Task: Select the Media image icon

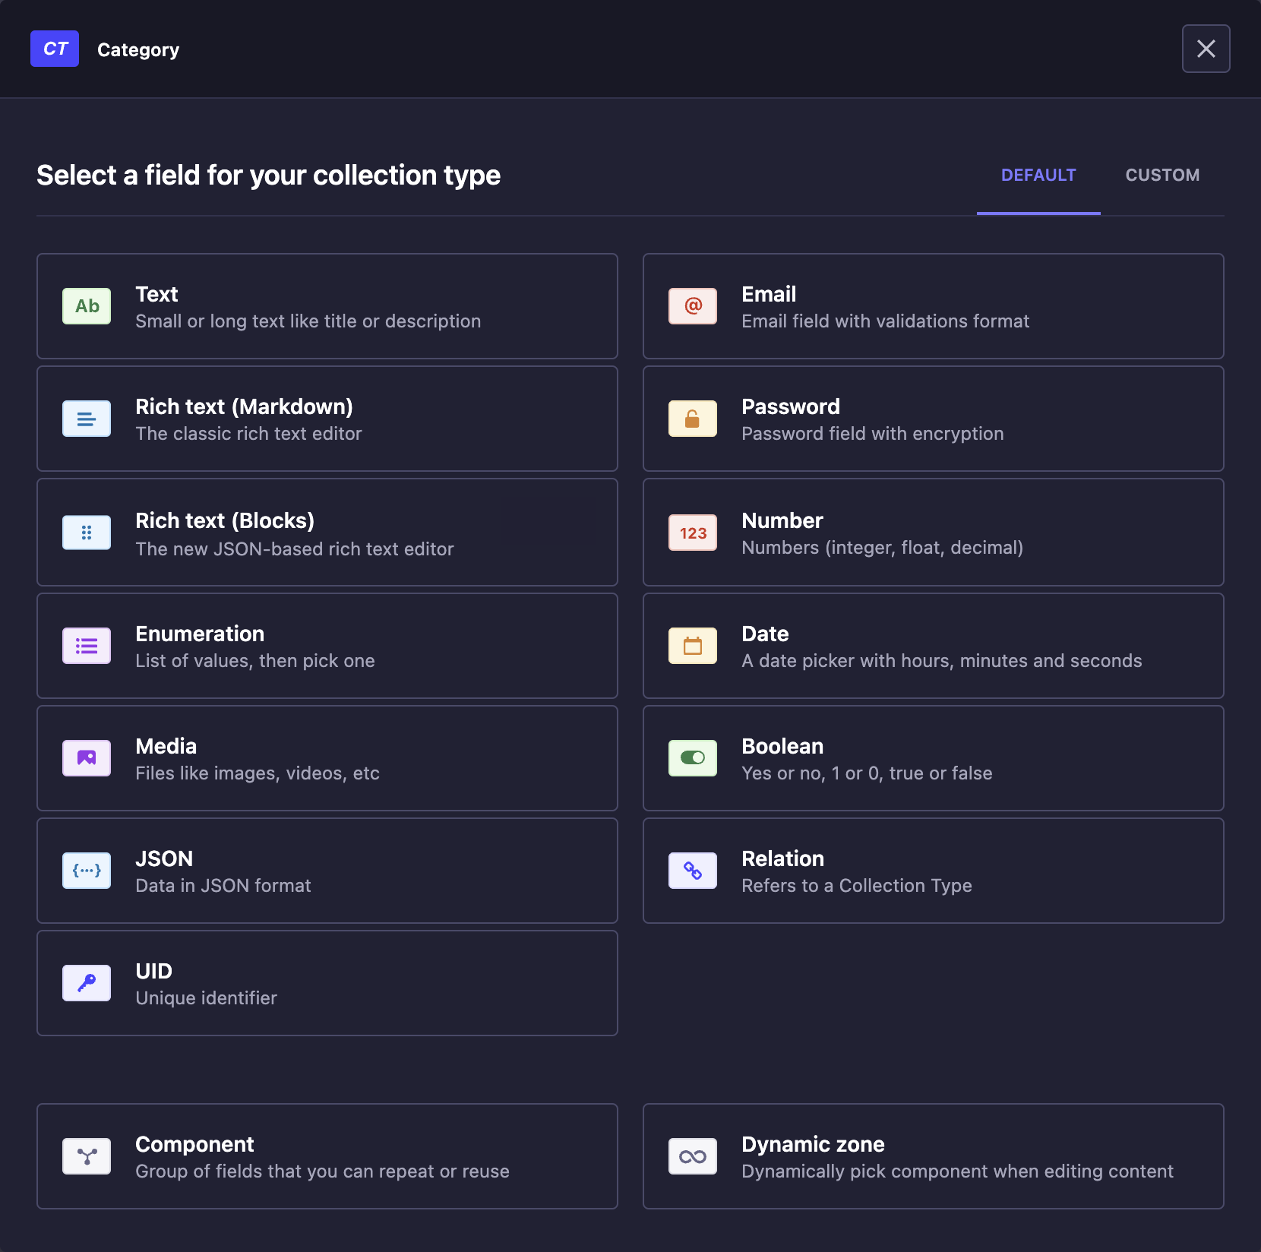Action: [87, 758]
